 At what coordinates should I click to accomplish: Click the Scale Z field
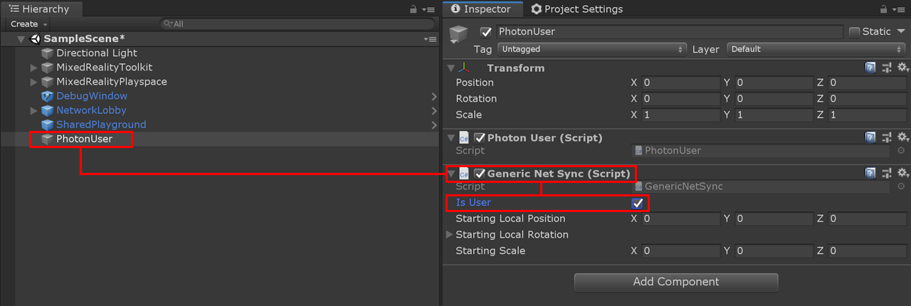(x=867, y=115)
